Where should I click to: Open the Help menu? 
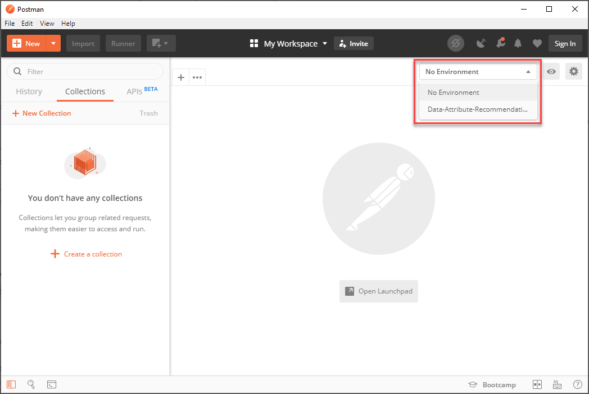click(x=69, y=23)
